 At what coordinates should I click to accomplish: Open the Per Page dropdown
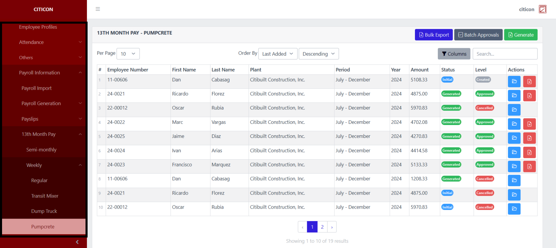(128, 54)
